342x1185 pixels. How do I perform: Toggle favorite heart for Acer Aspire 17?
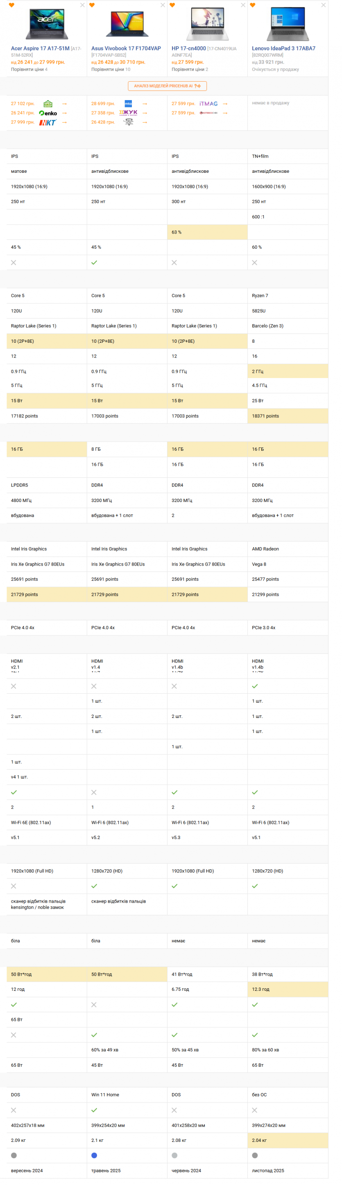tap(11, 5)
